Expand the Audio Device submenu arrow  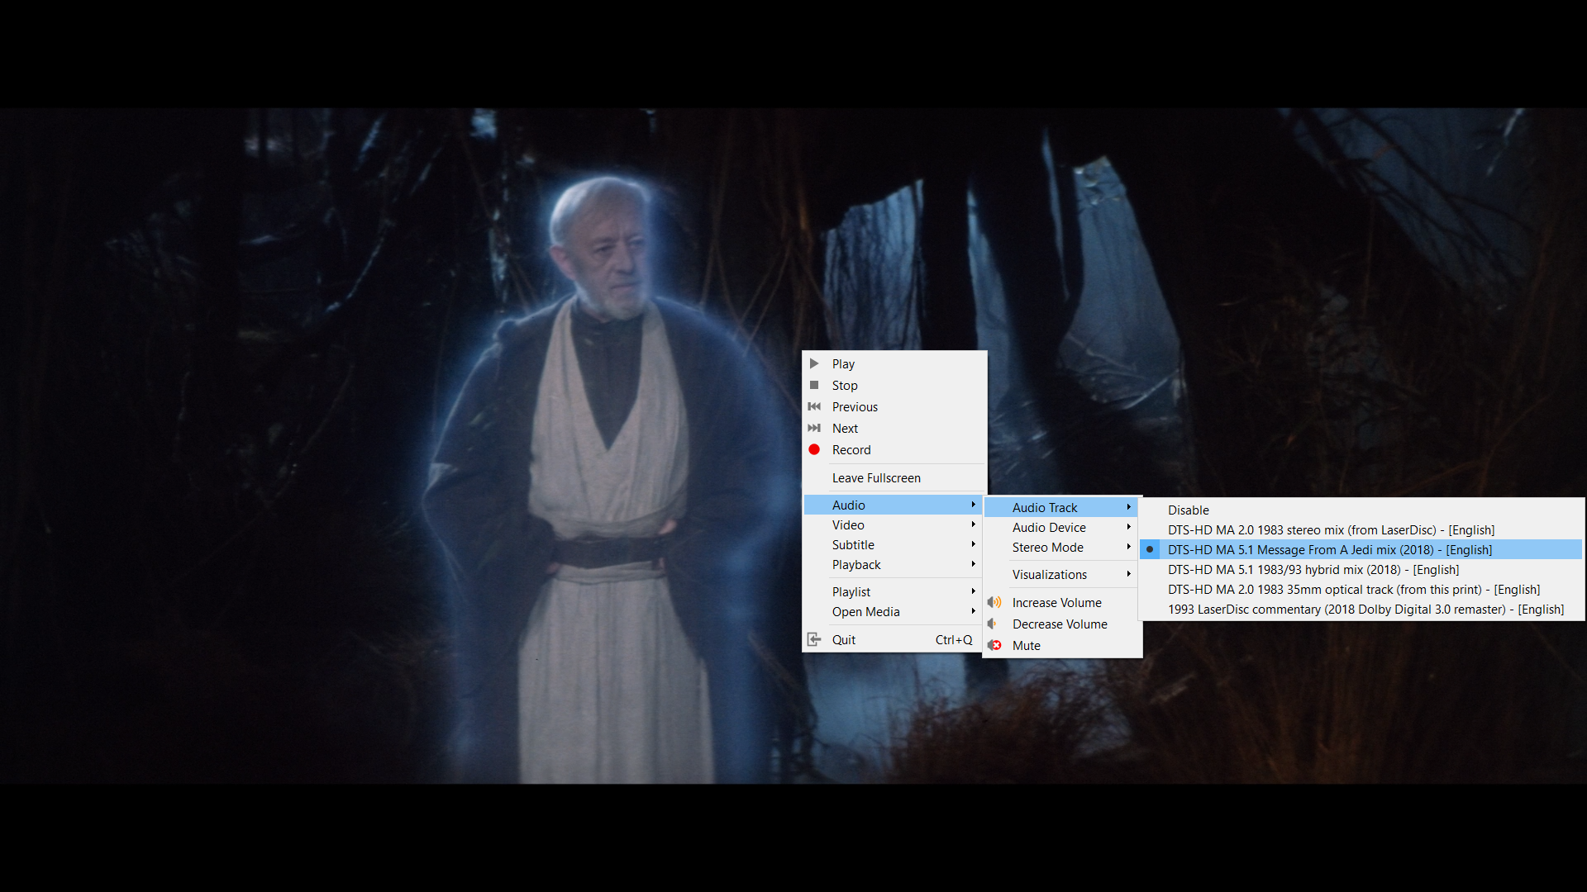pyautogui.click(x=1128, y=527)
